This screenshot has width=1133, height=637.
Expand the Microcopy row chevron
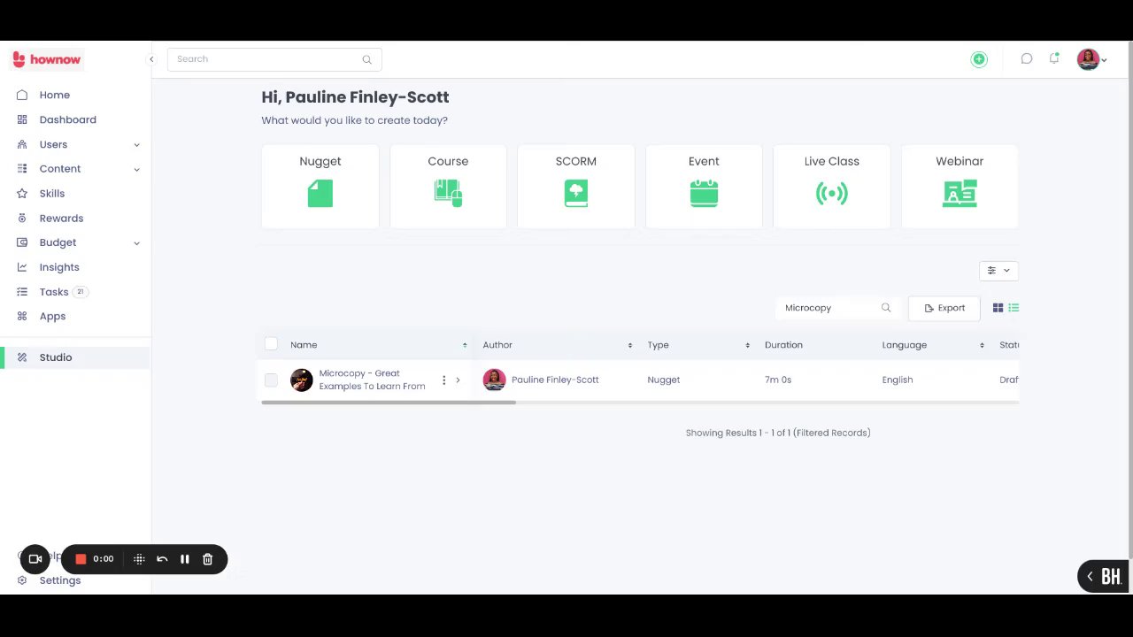point(458,380)
